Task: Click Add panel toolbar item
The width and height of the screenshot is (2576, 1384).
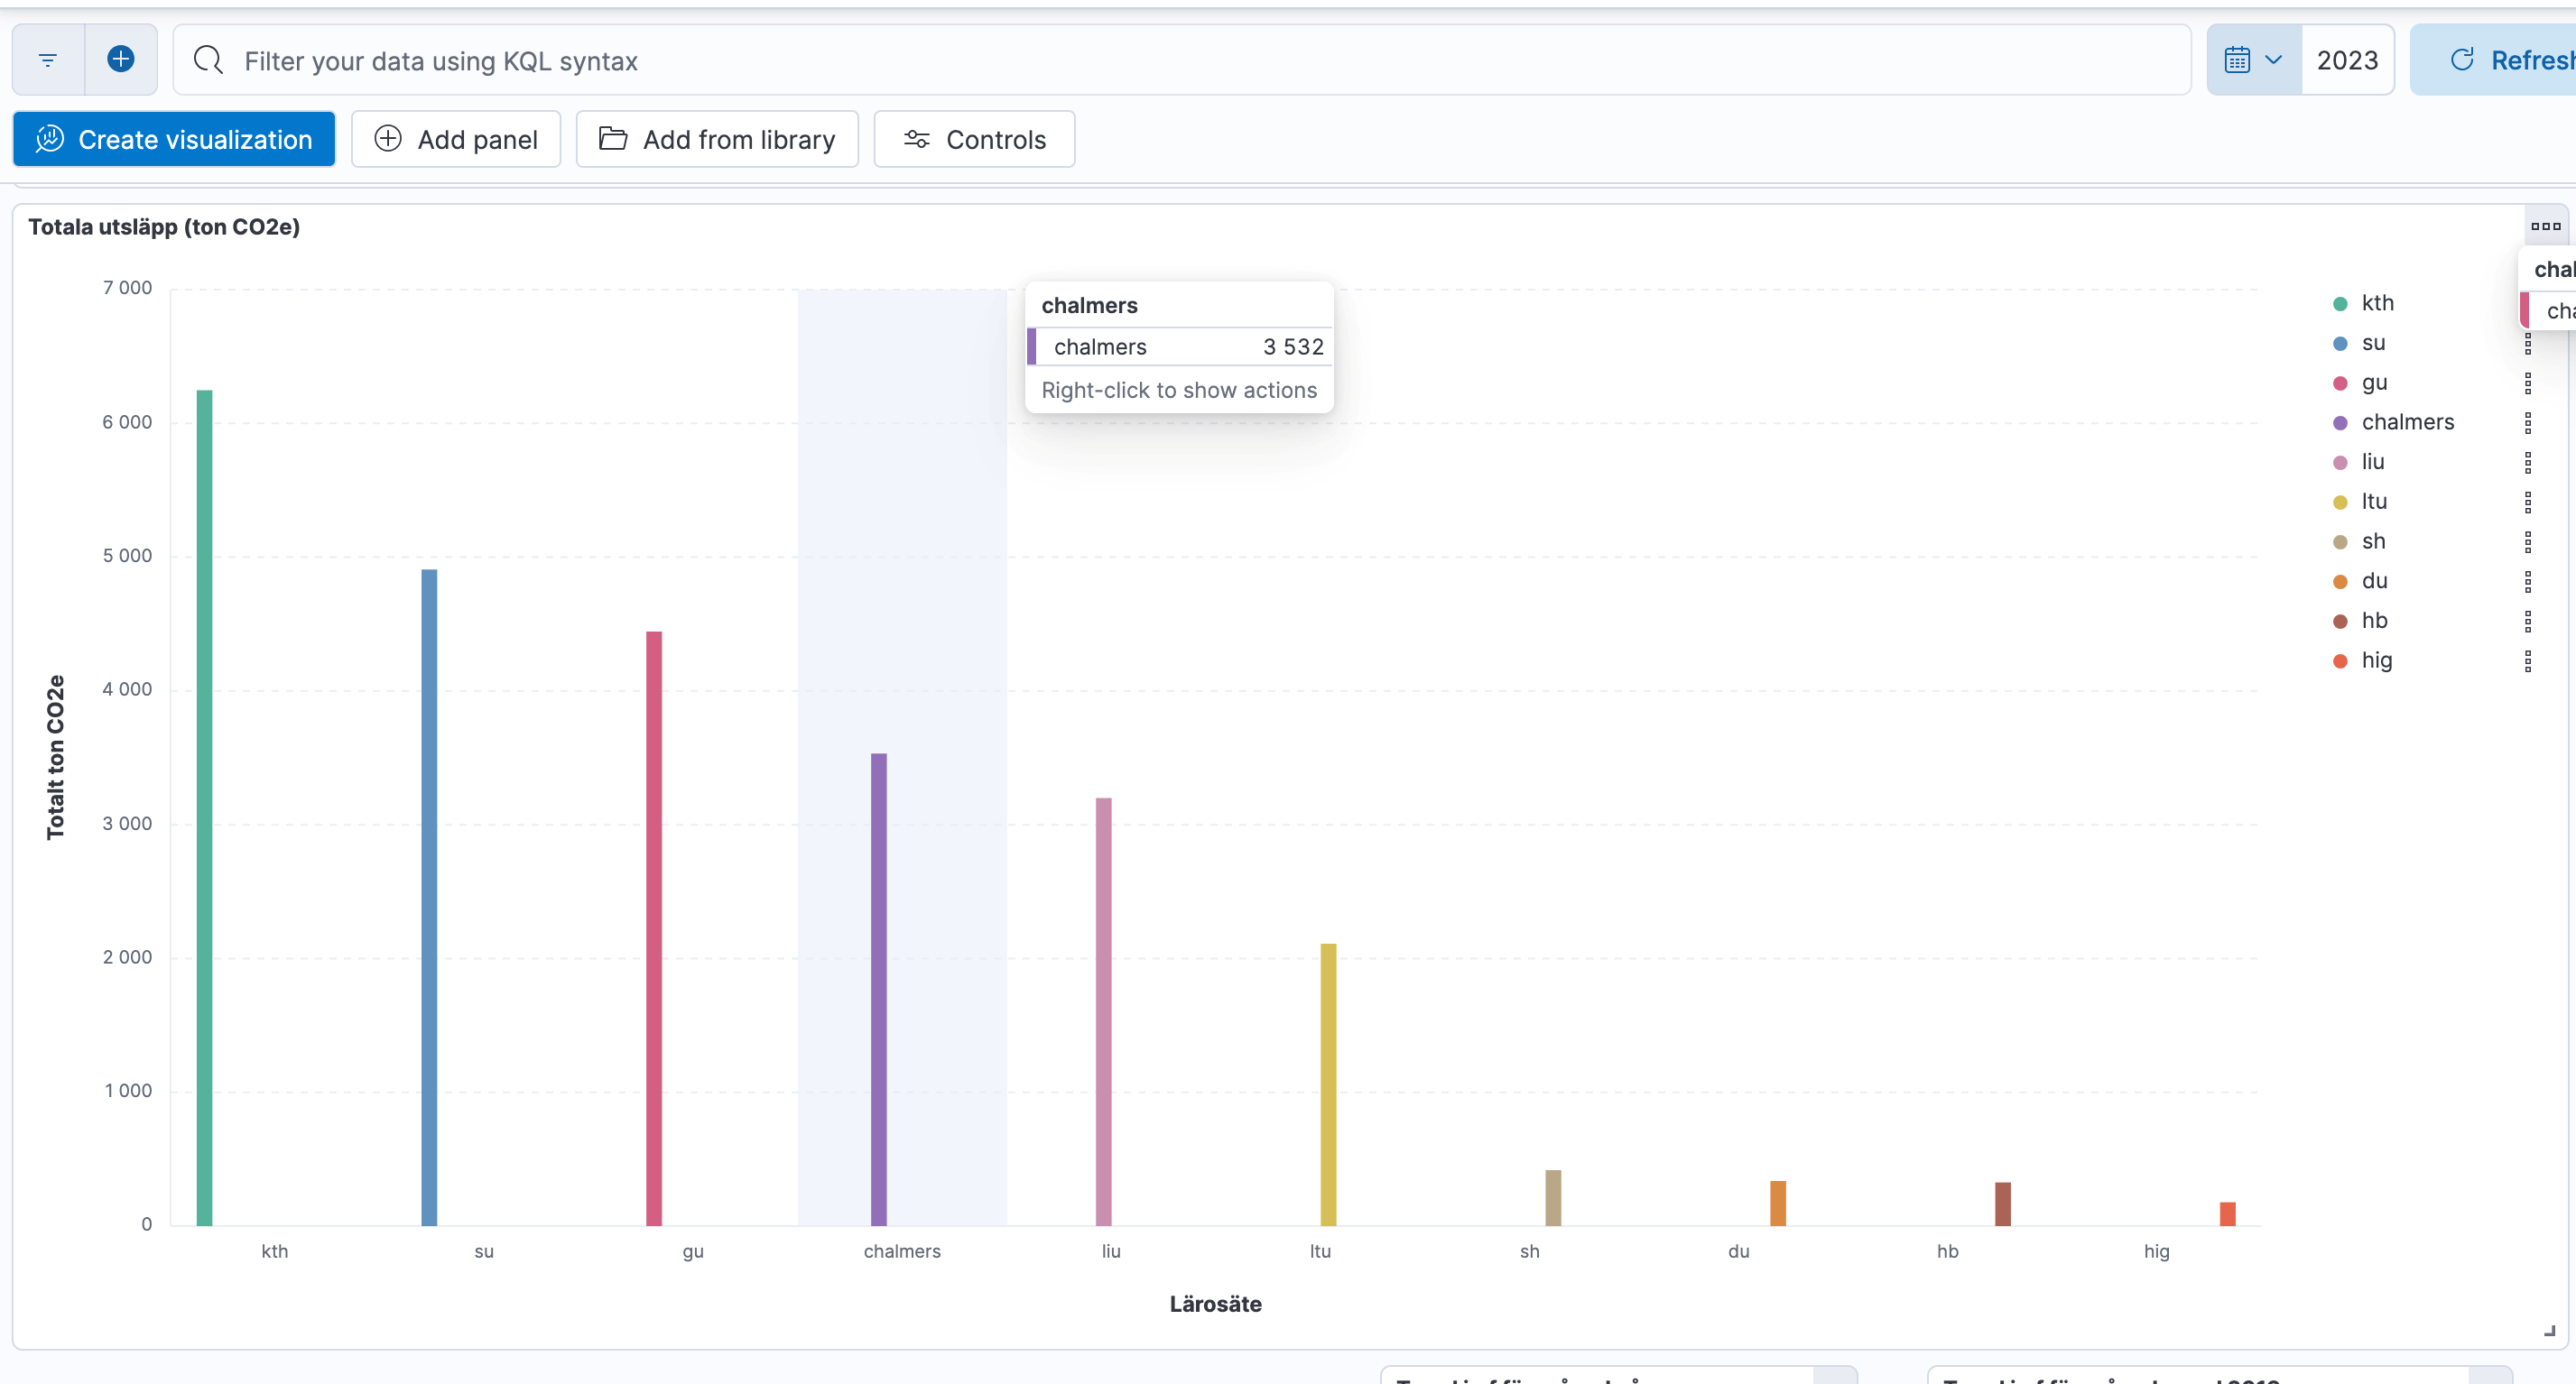Action: coord(456,140)
